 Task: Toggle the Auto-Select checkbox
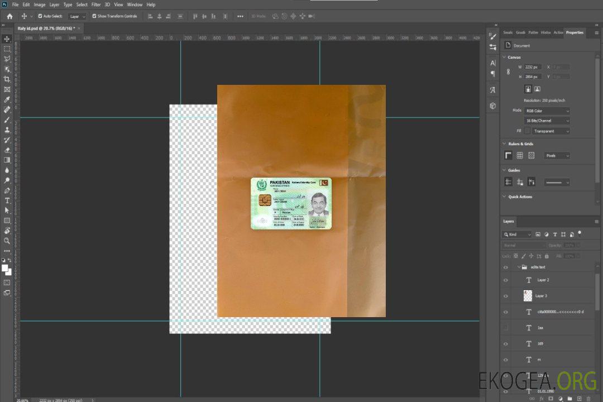point(40,16)
